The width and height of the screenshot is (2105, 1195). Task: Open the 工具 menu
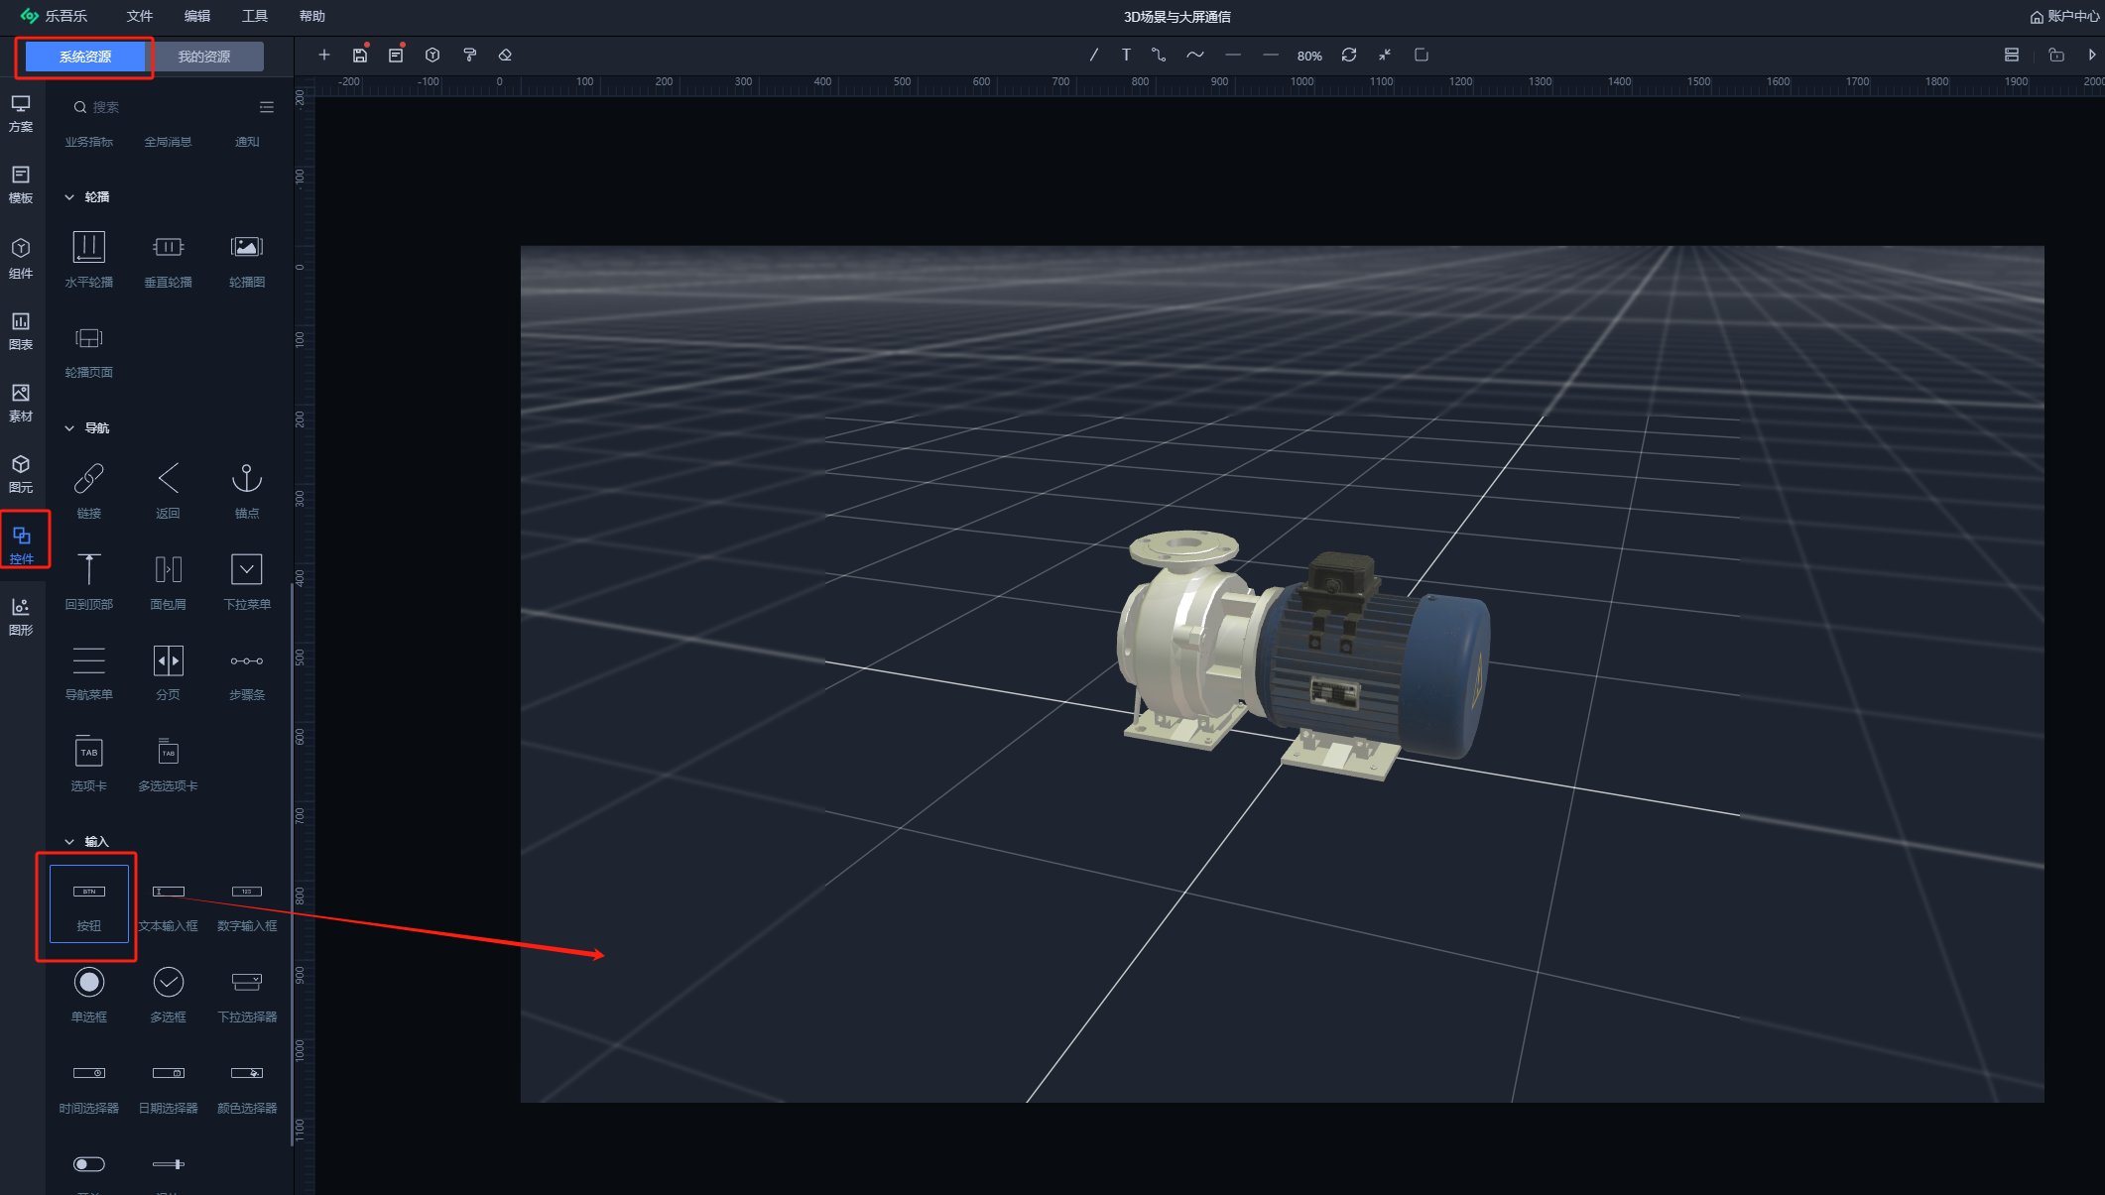(x=255, y=16)
